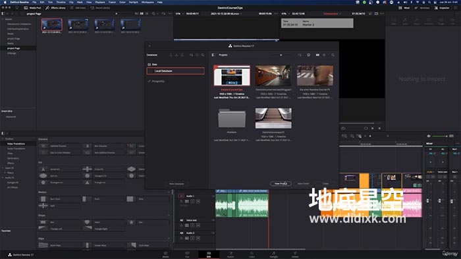461x259 pixels.
Task: Click the database info icon
Action: coord(197,55)
